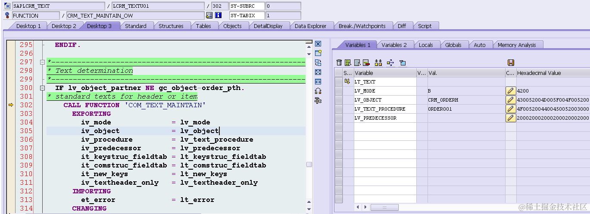Collapse the IF block at line 300
Viewport: 590px width, 214px height.
click(42, 88)
